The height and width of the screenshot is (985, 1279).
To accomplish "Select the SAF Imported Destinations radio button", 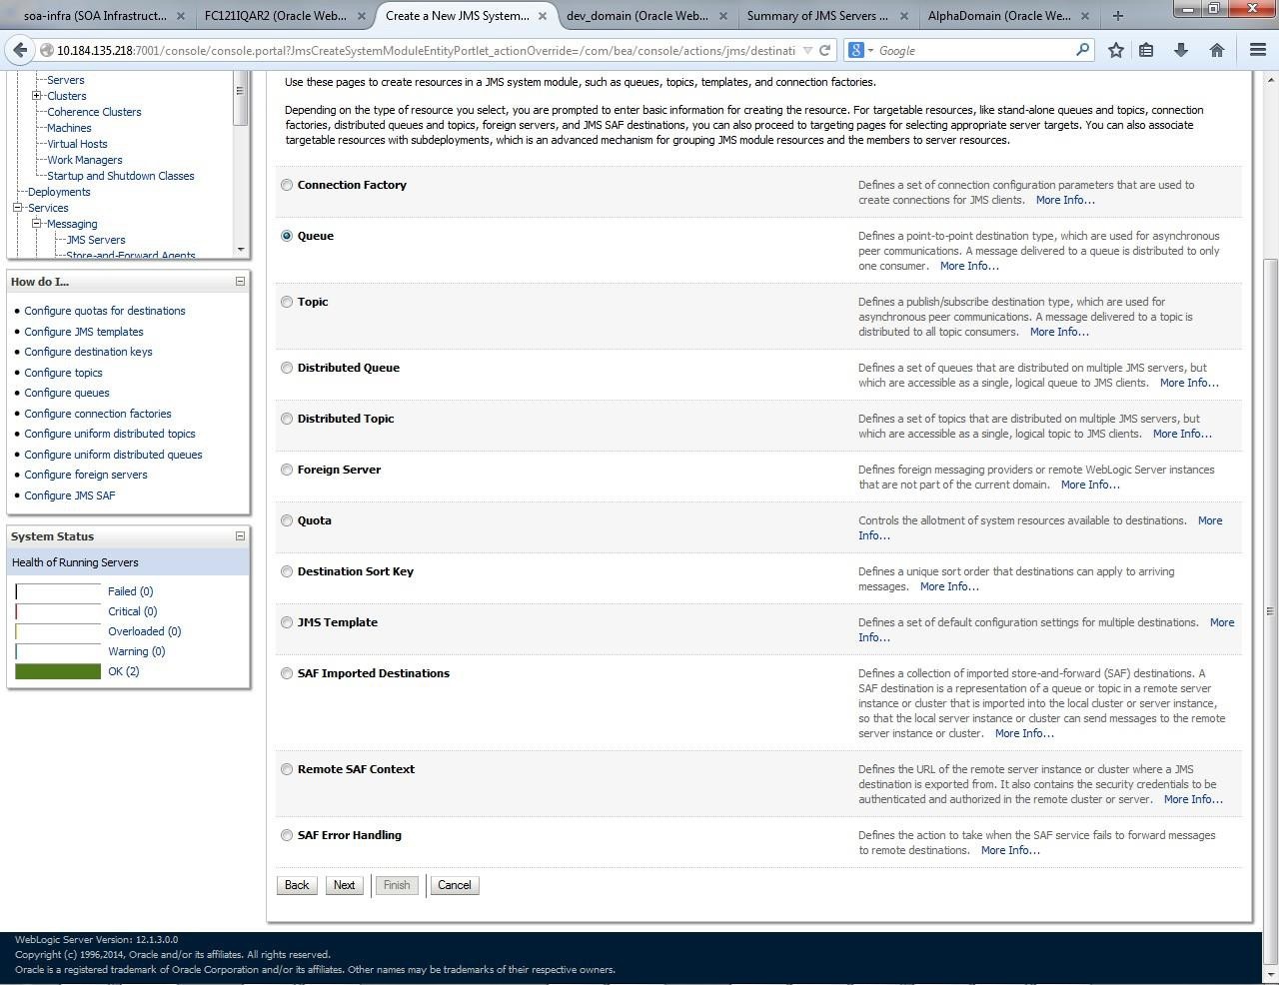I will 287,673.
